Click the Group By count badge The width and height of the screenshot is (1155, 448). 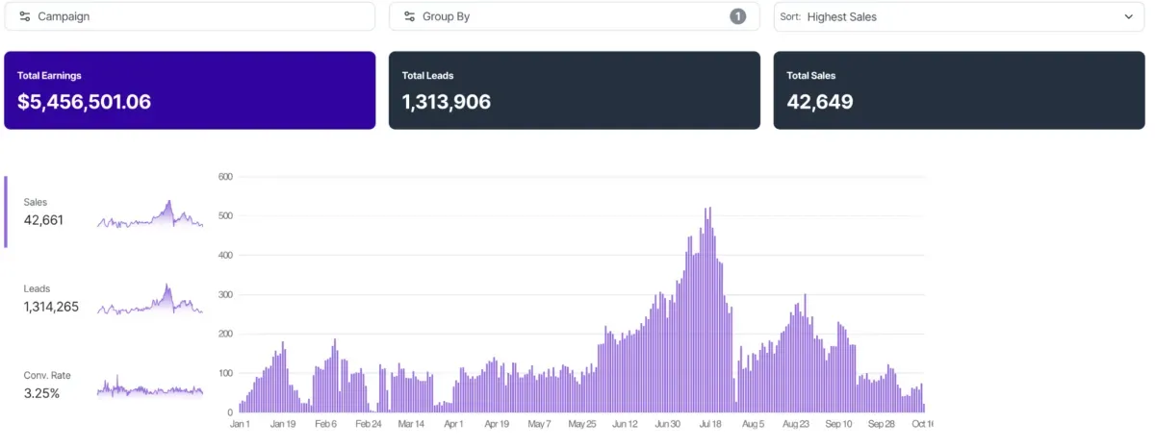pos(737,16)
